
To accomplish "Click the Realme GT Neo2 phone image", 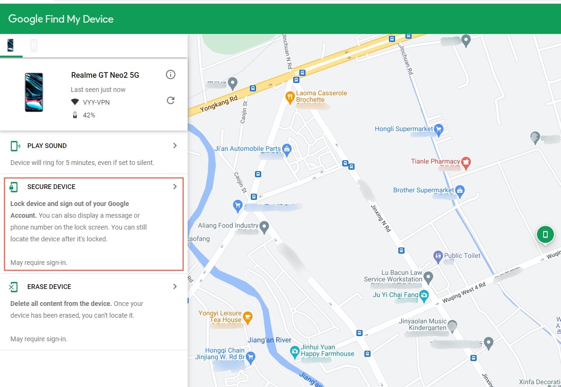I will (x=34, y=92).
